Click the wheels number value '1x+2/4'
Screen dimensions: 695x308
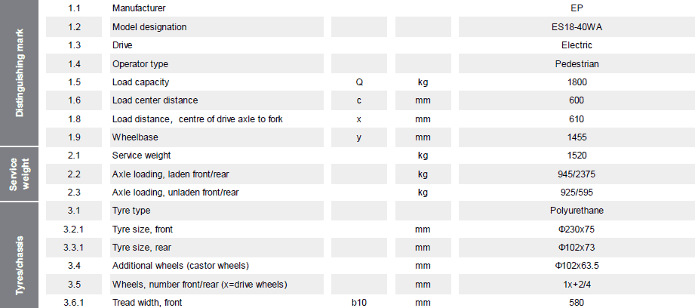click(x=577, y=284)
